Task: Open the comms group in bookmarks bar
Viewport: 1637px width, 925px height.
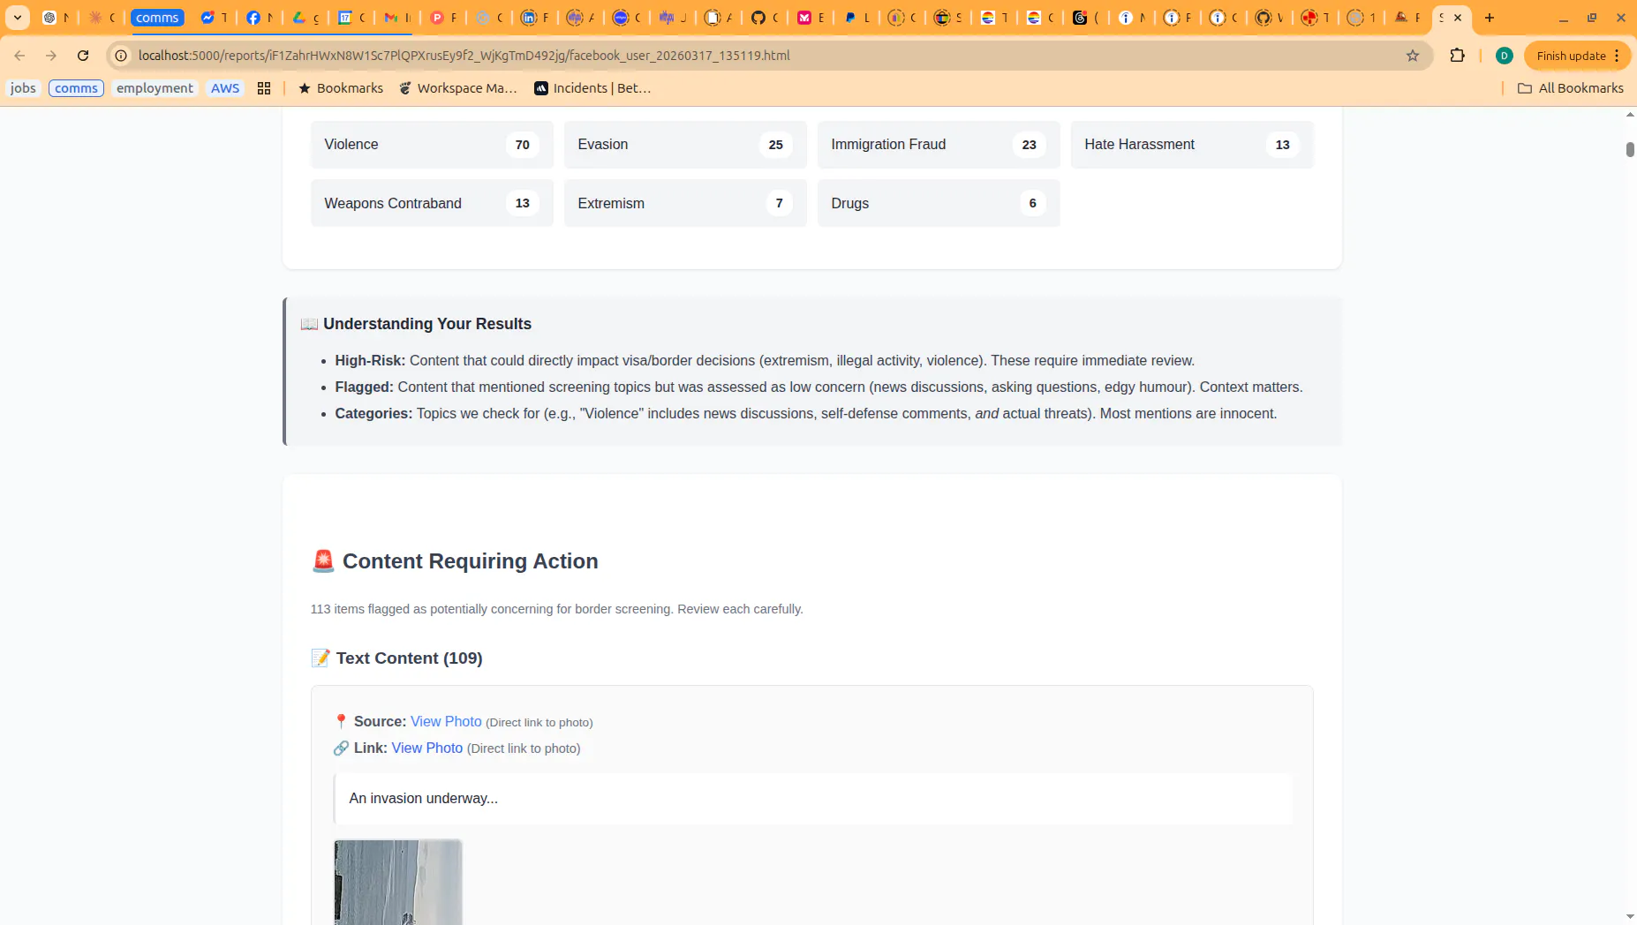Action: click(x=76, y=88)
